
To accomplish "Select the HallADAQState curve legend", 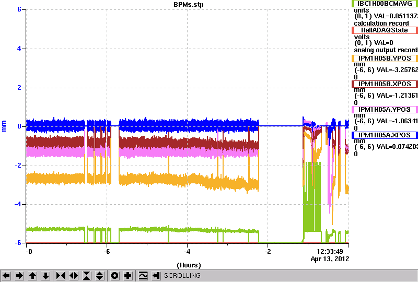I will 385,30.
